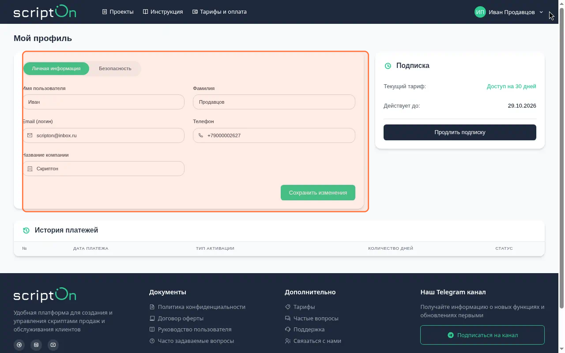This screenshot has height=353, width=565.
Task: Click the Количество дней column header
Action: [391, 248]
